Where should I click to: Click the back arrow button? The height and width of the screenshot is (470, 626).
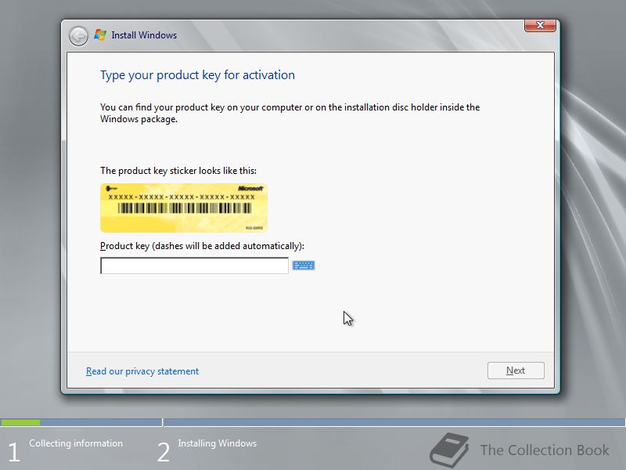(78, 36)
